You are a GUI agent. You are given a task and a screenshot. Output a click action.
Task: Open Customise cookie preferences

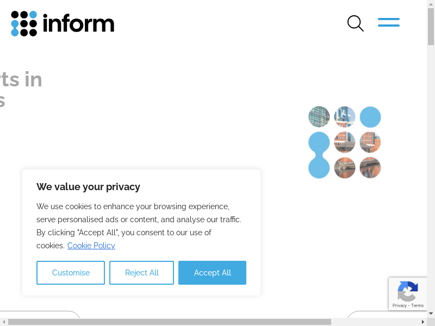(71, 273)
